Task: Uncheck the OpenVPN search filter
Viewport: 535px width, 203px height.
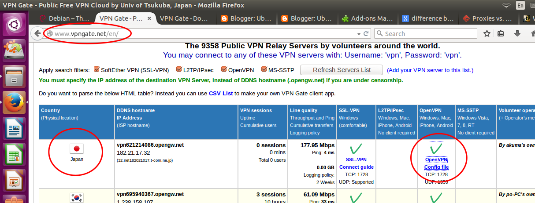Action: [223, 69]
